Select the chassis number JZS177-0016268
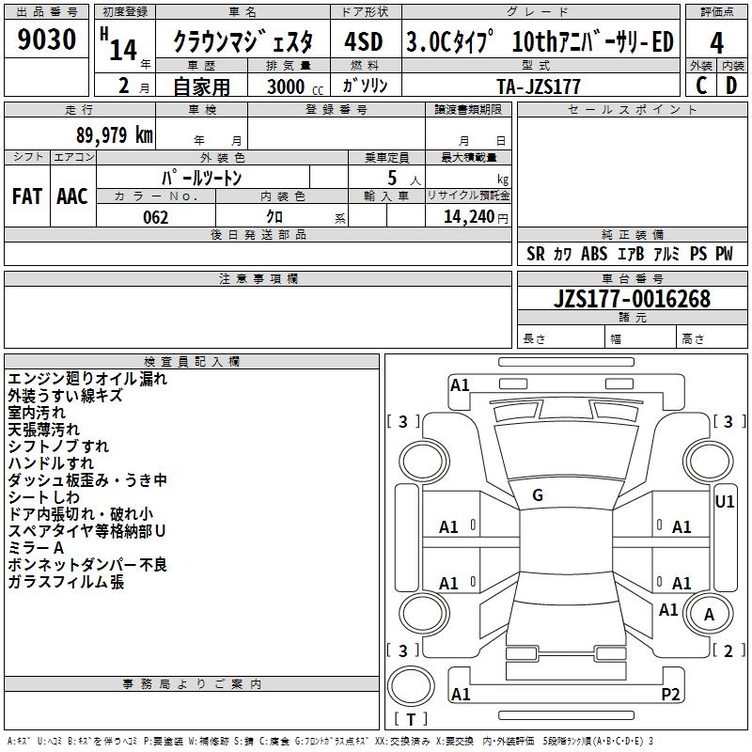This screenshot has width=752, height=752. (632, 298)
